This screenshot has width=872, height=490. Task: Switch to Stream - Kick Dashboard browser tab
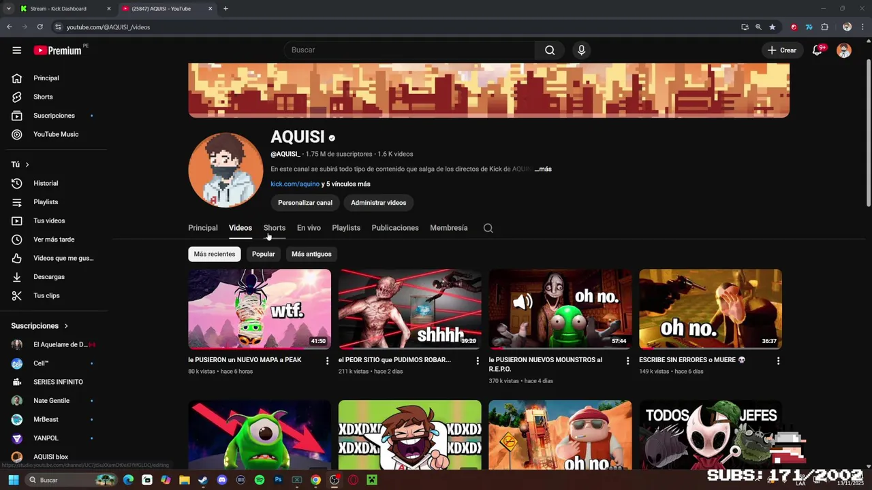65,9
